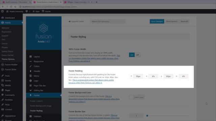Edit the Footer Border Size value field
The image size is (216, 121).
tap(136, 116)
